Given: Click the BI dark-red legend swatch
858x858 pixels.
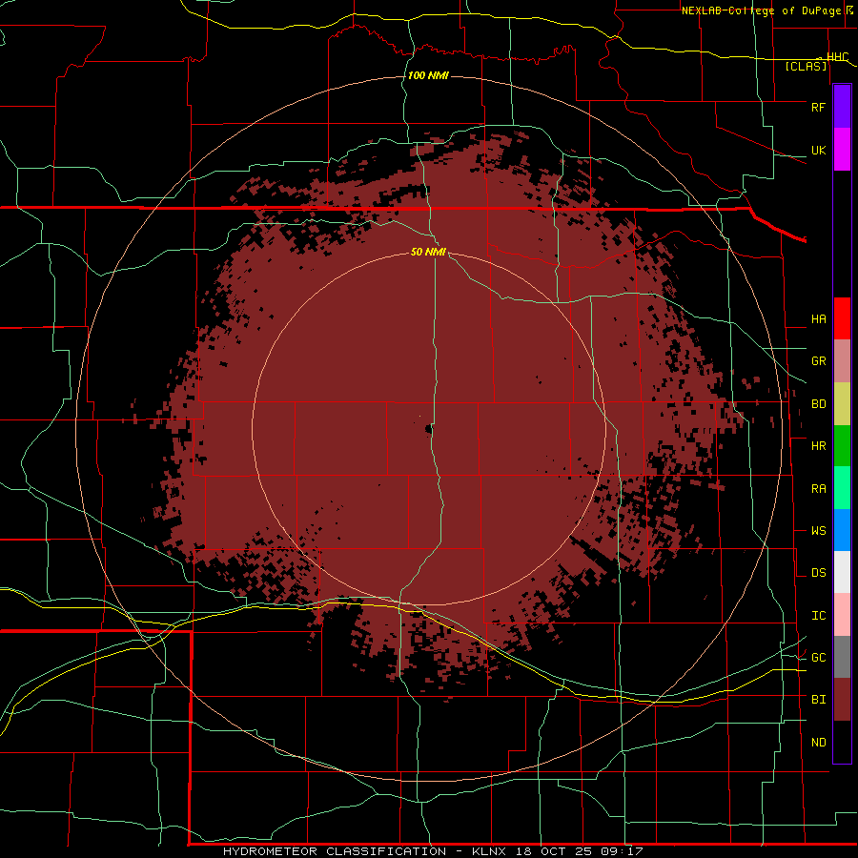Looking at the screenshot, I should coord(842,700).
